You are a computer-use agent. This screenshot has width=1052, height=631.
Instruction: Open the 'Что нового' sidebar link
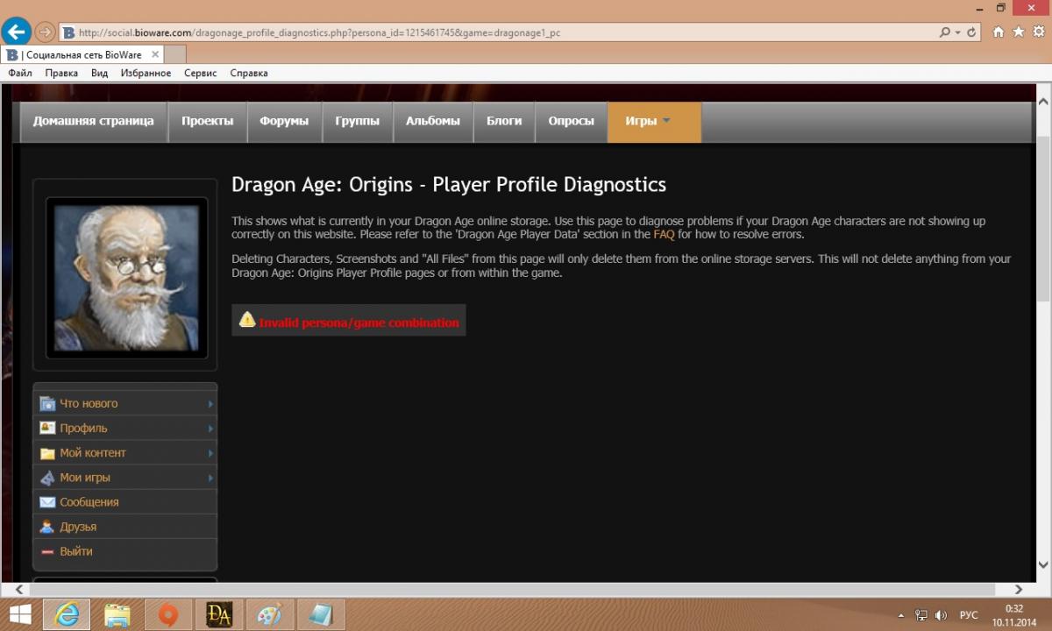[x=89, y=404]
